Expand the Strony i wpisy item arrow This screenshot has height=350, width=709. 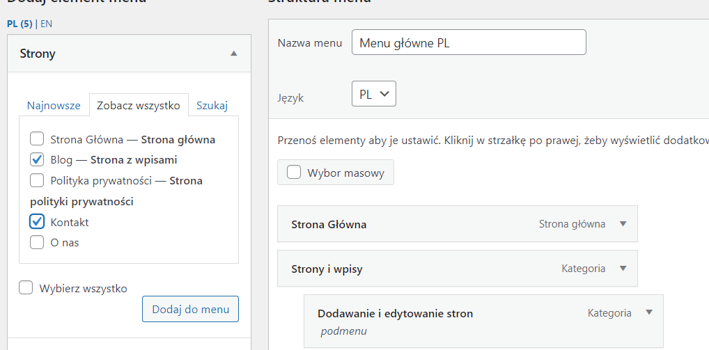point(623,269)
